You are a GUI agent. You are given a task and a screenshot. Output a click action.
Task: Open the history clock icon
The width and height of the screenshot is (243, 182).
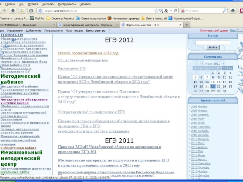(31, 11)
